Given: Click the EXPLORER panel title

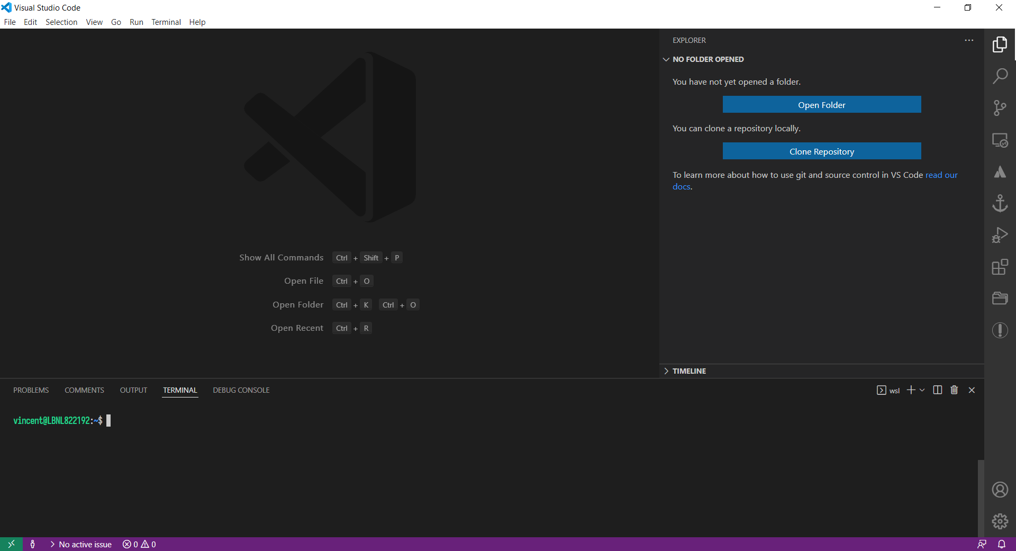Looking at the screenshot, I should pyautogui.click(x=689, y=40).
